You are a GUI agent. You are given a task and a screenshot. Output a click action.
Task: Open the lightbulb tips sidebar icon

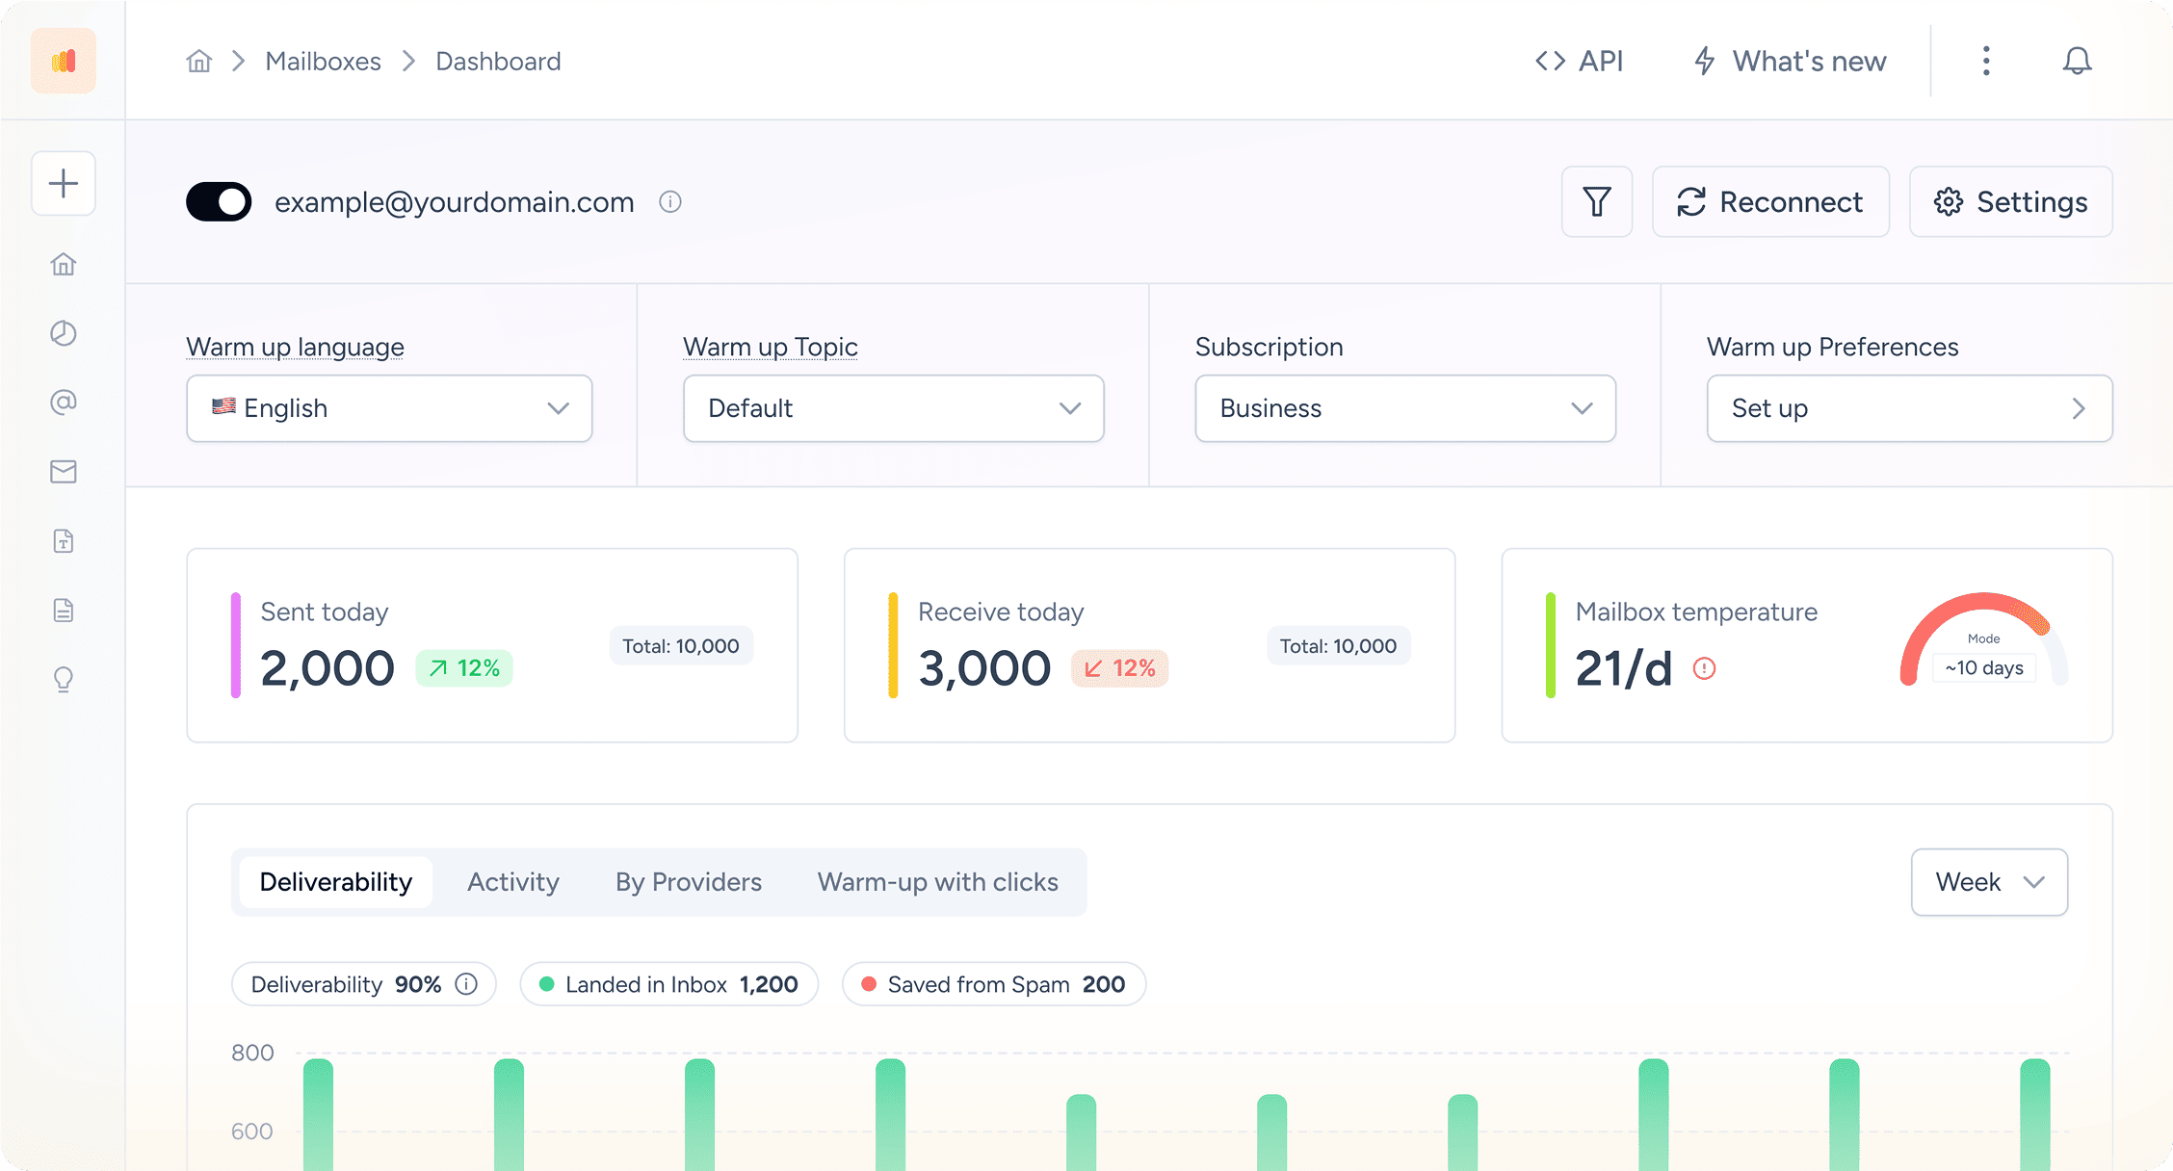click(64, 680)
